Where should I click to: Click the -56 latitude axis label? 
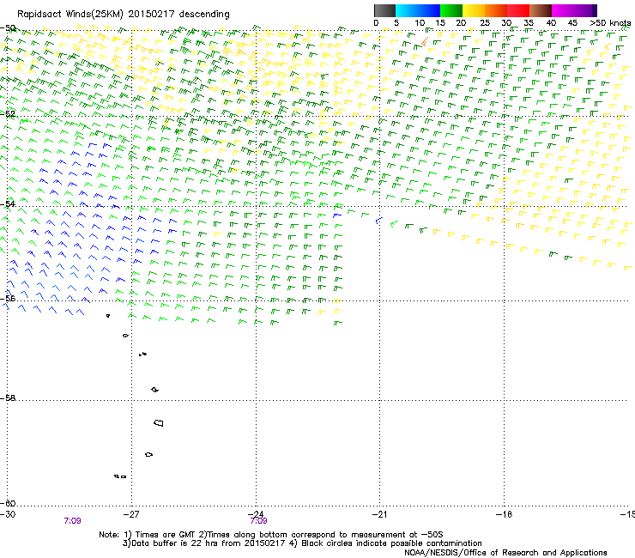pos(8,298)
